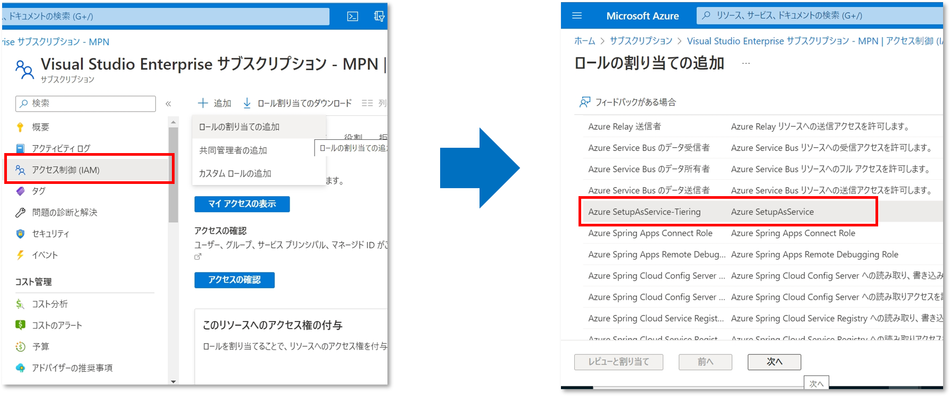Click the wrench diagnose icon
This screenshot has height=396, width=950.
(20, 213)
